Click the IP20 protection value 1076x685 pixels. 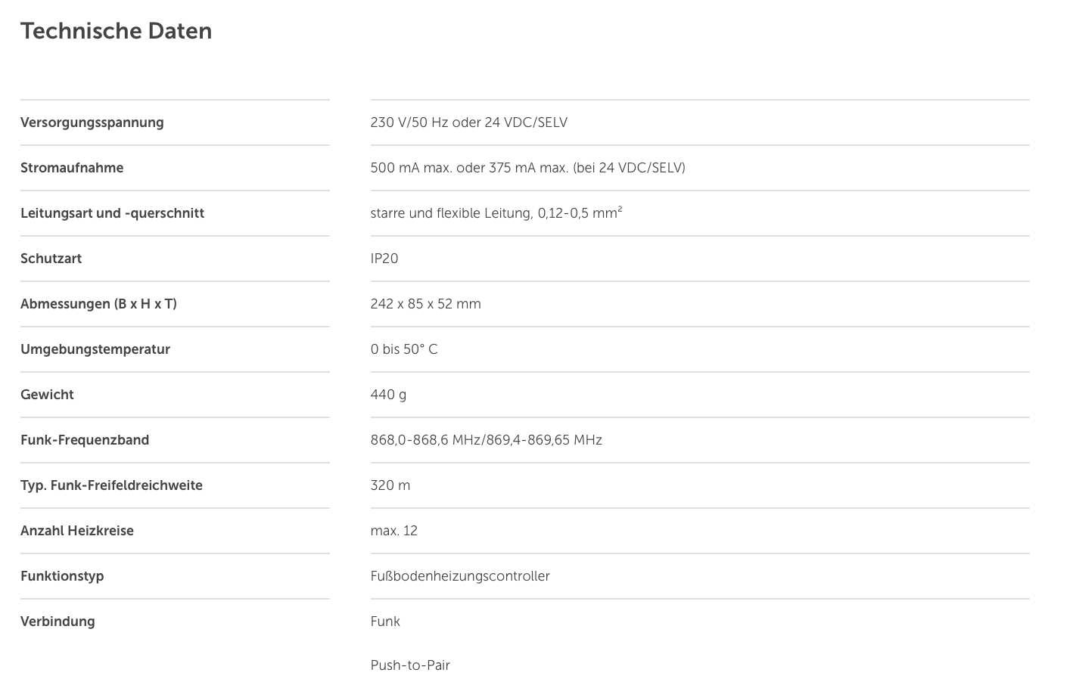[384, 259]
